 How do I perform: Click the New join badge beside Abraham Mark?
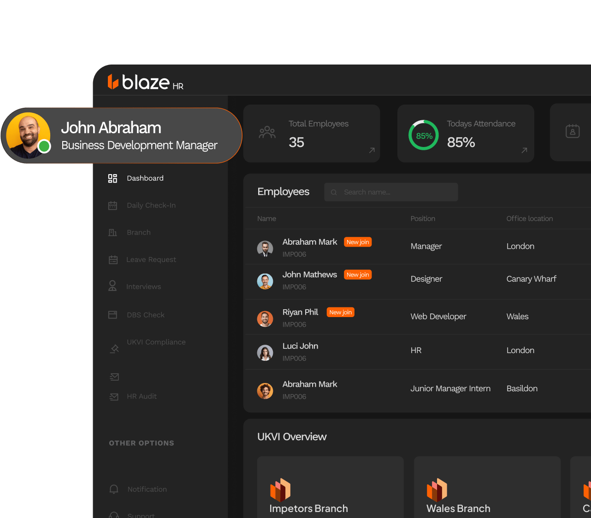[358, 241]
